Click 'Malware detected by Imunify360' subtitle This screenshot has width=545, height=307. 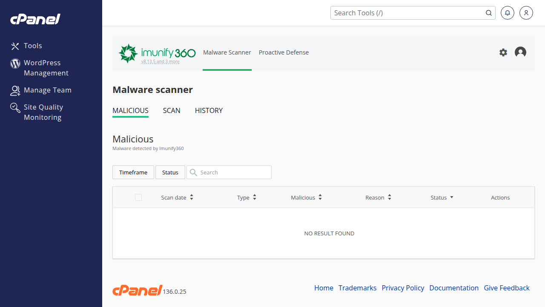click(x=148, y=148)
